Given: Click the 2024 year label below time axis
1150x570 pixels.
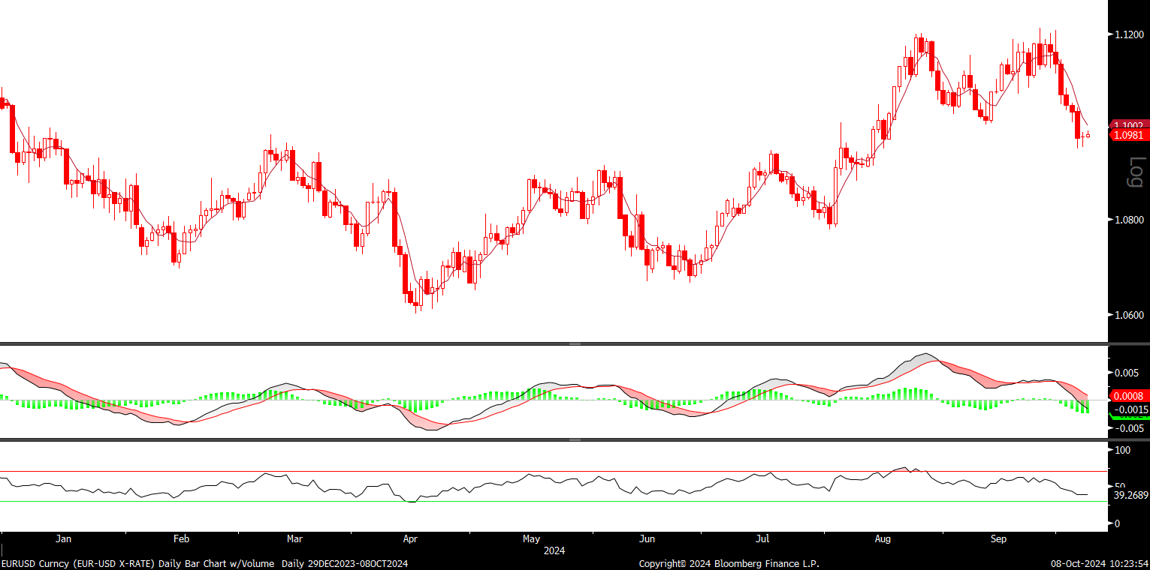Looking at the screenshot, I should (x=554, y=550).
